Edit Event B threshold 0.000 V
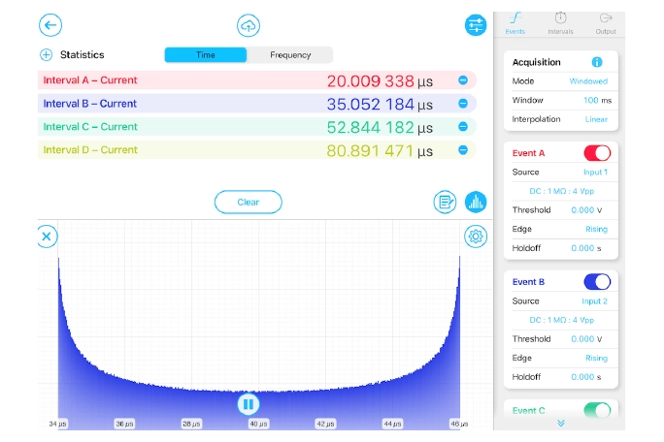The height and width of the screenshot is (442, 664). pyautogui.click(x=586, y=339)
